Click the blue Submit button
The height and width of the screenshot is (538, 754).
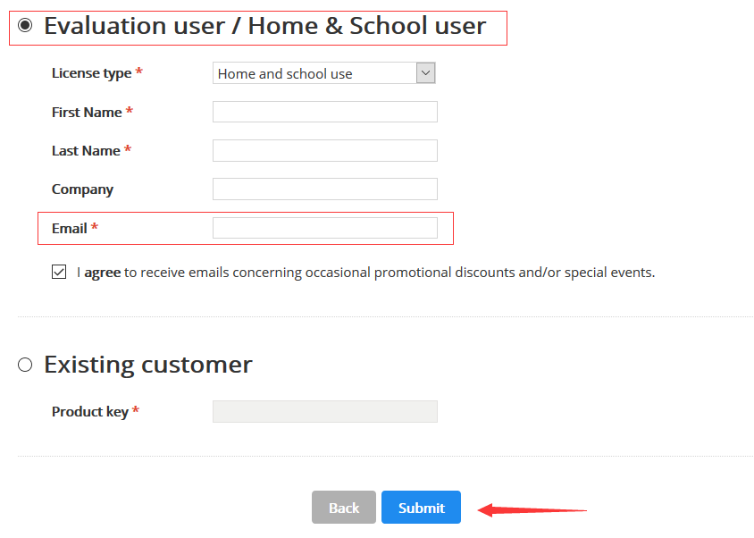422,508
